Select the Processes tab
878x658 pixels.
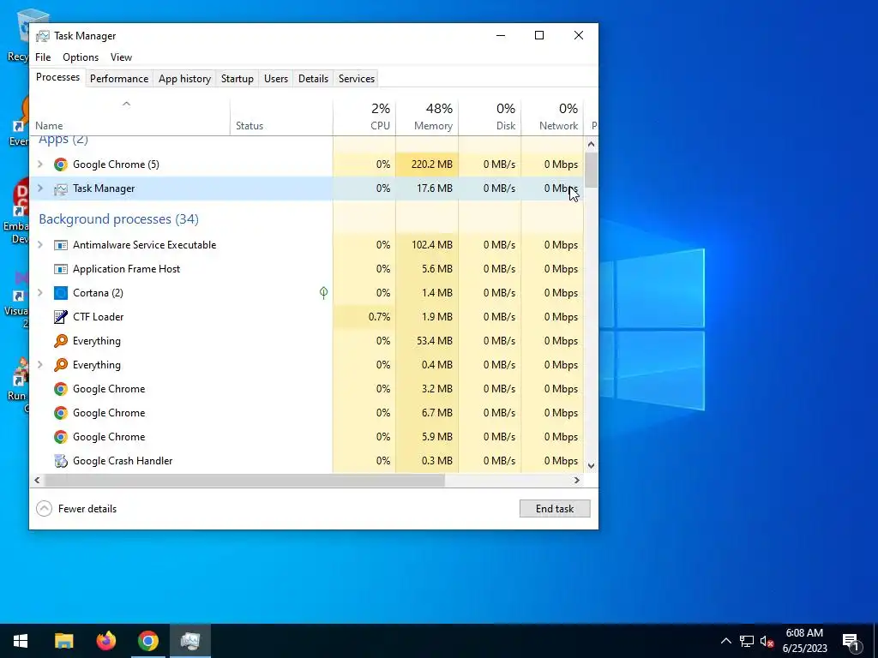57,77
